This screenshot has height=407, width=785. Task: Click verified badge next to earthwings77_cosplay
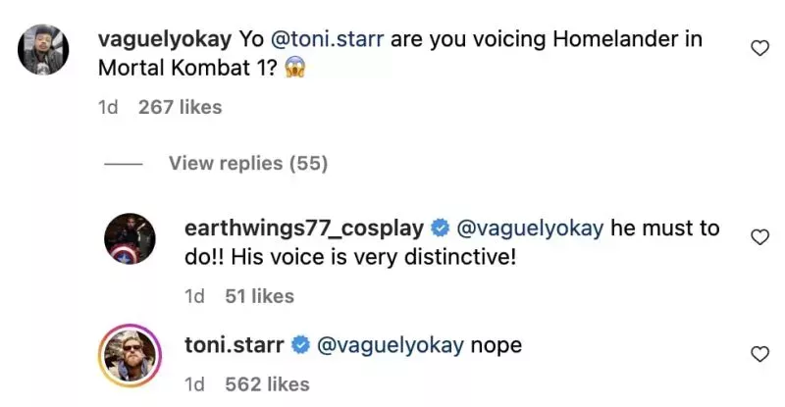440,229
